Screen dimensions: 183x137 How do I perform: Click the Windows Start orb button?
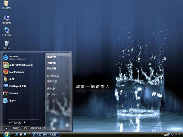pos(6,134)
